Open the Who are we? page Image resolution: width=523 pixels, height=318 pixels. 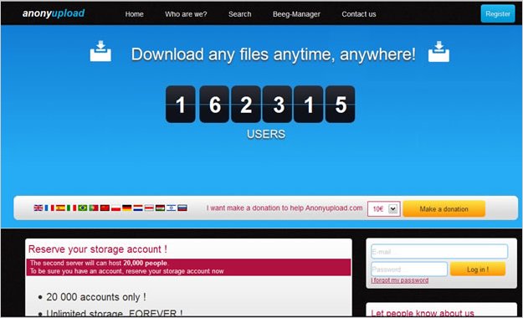[x=186, y=14]
